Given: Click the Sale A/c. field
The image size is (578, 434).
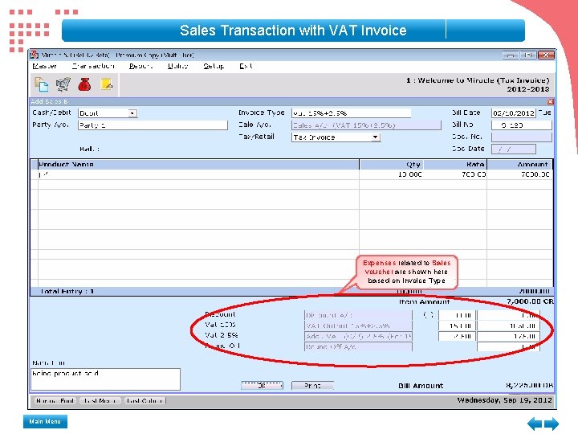Looking at the screenshot, I should [366, 125].
